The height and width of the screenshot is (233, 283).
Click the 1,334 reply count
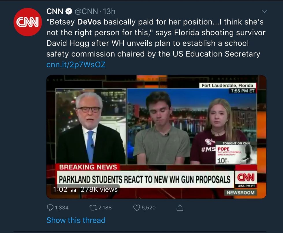62,208
